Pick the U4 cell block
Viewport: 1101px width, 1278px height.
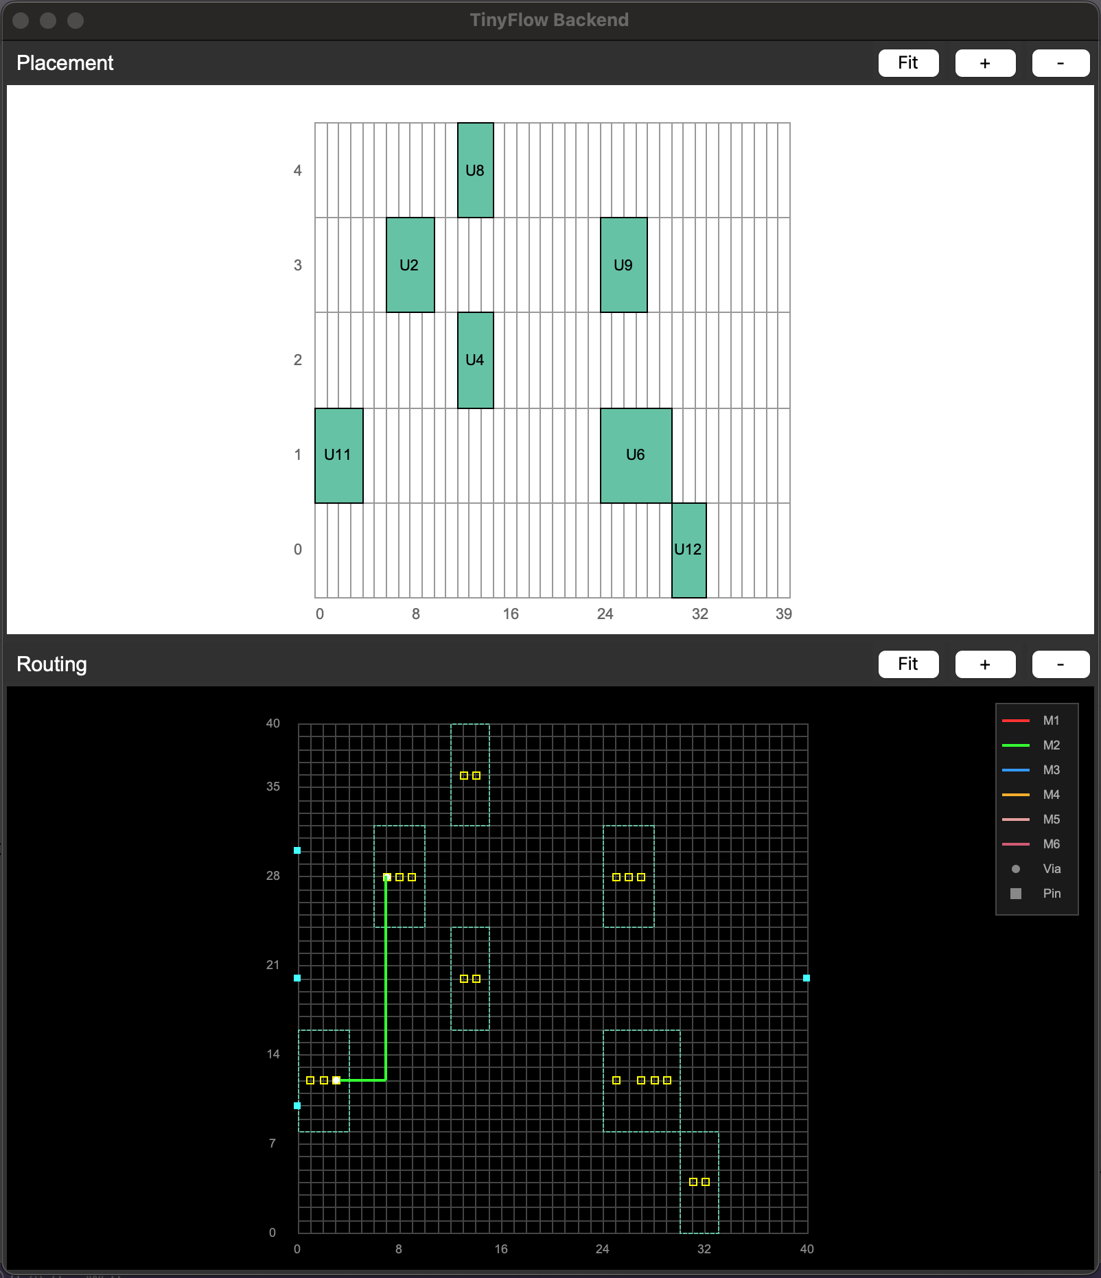(475, 360)
